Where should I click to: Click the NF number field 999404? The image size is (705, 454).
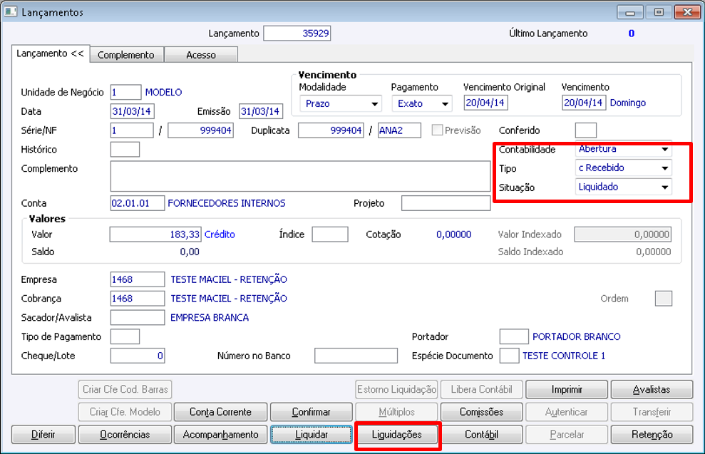[x=200, y=130]
